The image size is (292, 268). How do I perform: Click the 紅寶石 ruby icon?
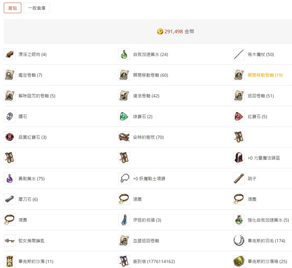(239, 116)
